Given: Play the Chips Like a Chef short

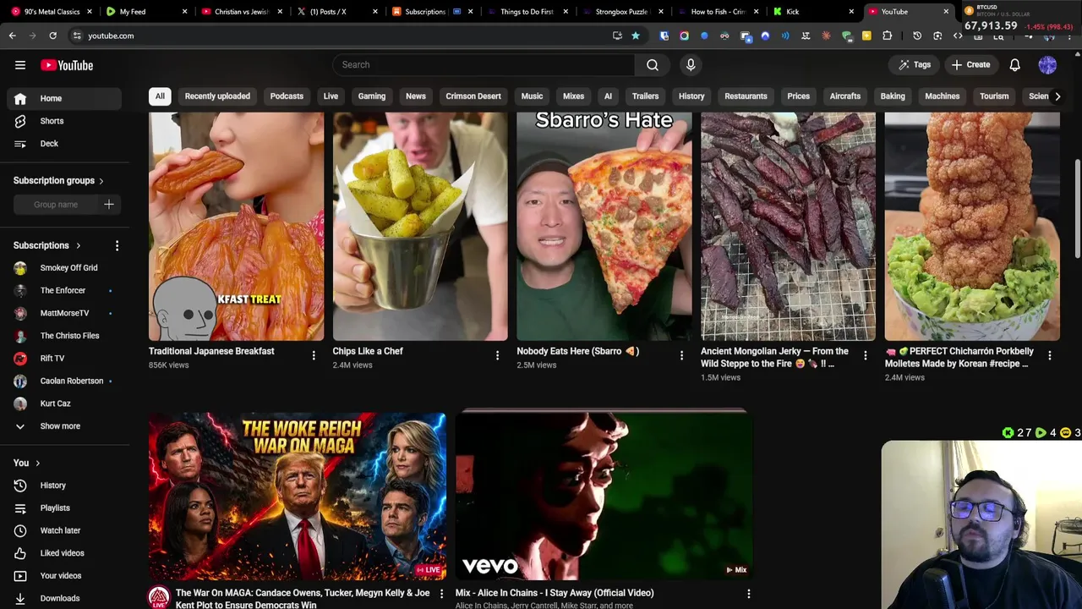Looking at the screenshot, I should click(x=420, y=227).
